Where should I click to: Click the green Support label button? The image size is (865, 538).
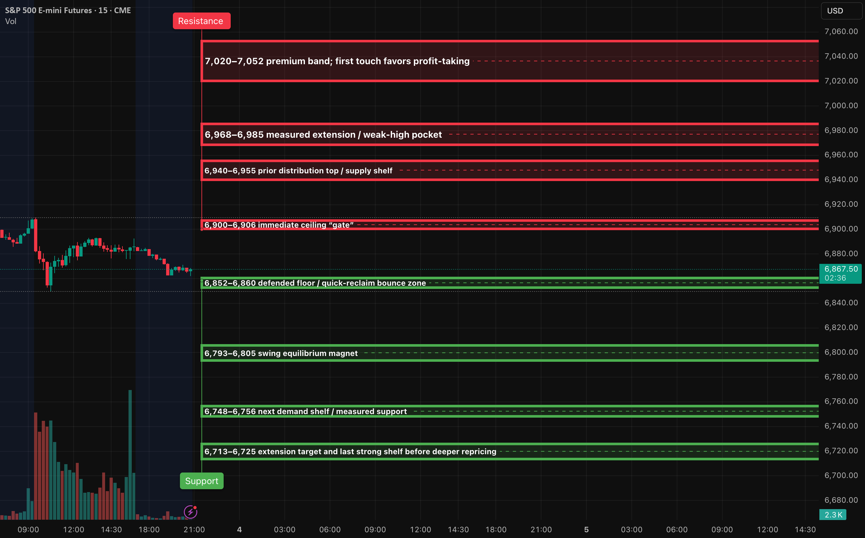[x=201, y=481]
